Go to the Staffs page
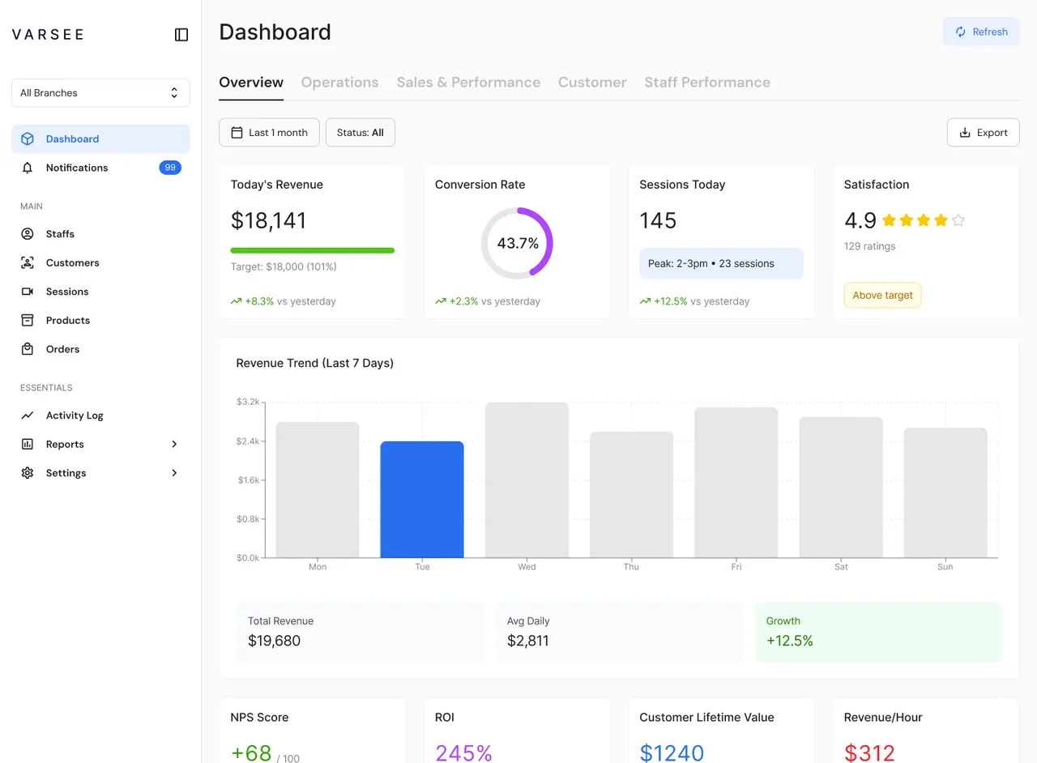Image resolution: width=1037 pixels, height=763 pixels. (100, 234)
